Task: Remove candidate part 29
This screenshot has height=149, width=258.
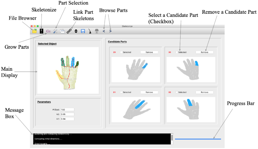Action: click(149, 52)
